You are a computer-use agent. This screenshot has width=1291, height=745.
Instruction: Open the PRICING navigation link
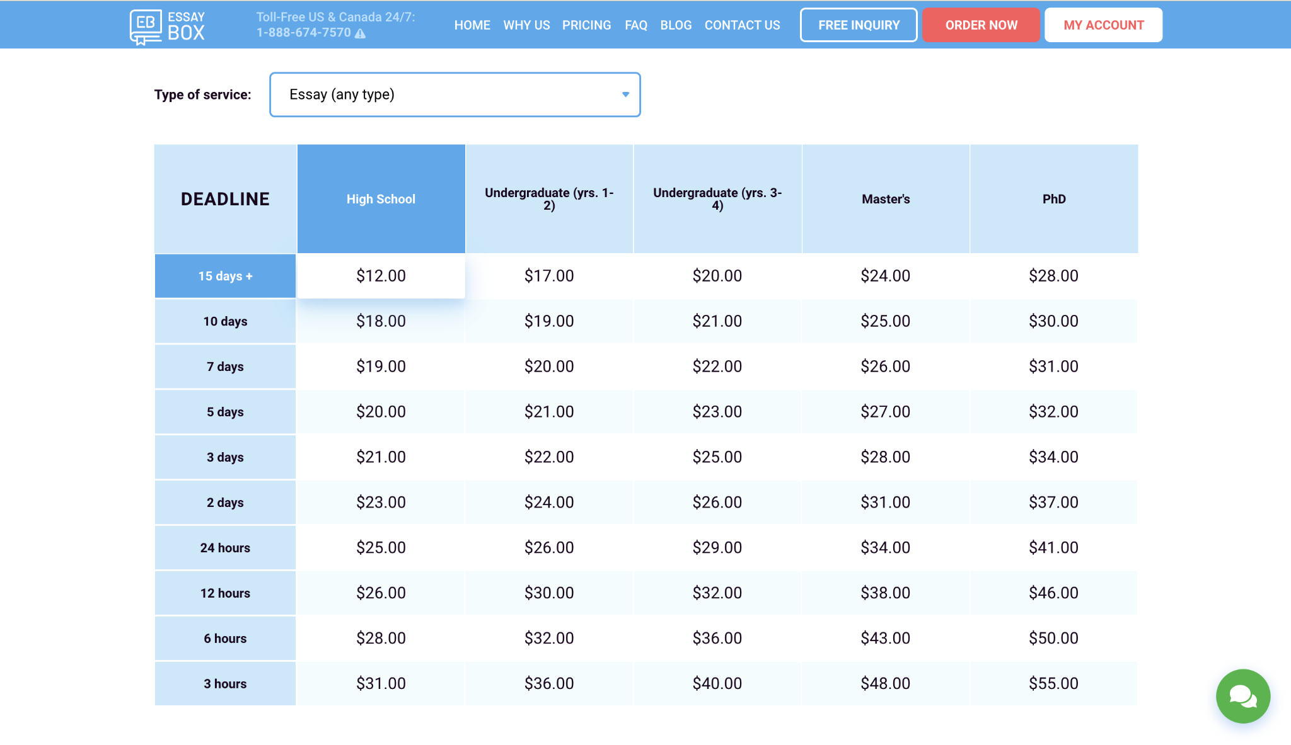click(x=586, y=25)
